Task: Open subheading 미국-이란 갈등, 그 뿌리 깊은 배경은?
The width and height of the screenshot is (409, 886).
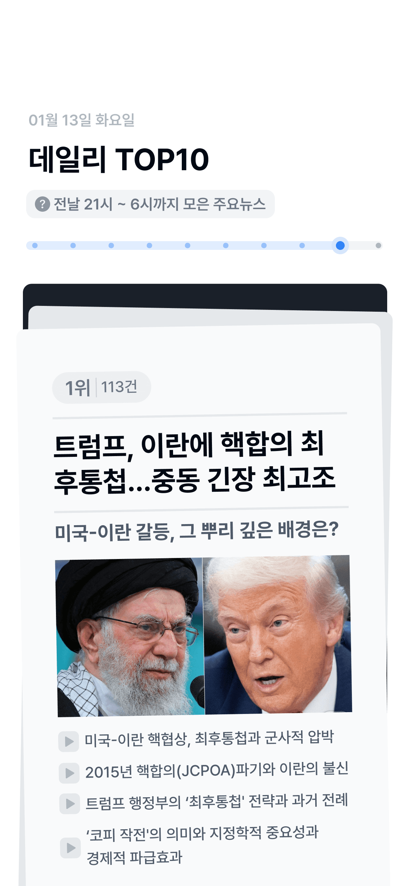Action: [x=197, y=531]
